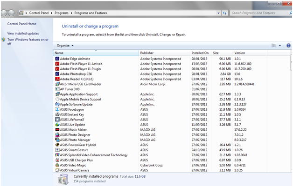The height and width of the screenshot is (187, 293).
Task: Click the ASUS LifeFrame3 icon
Action: (57, 120)
